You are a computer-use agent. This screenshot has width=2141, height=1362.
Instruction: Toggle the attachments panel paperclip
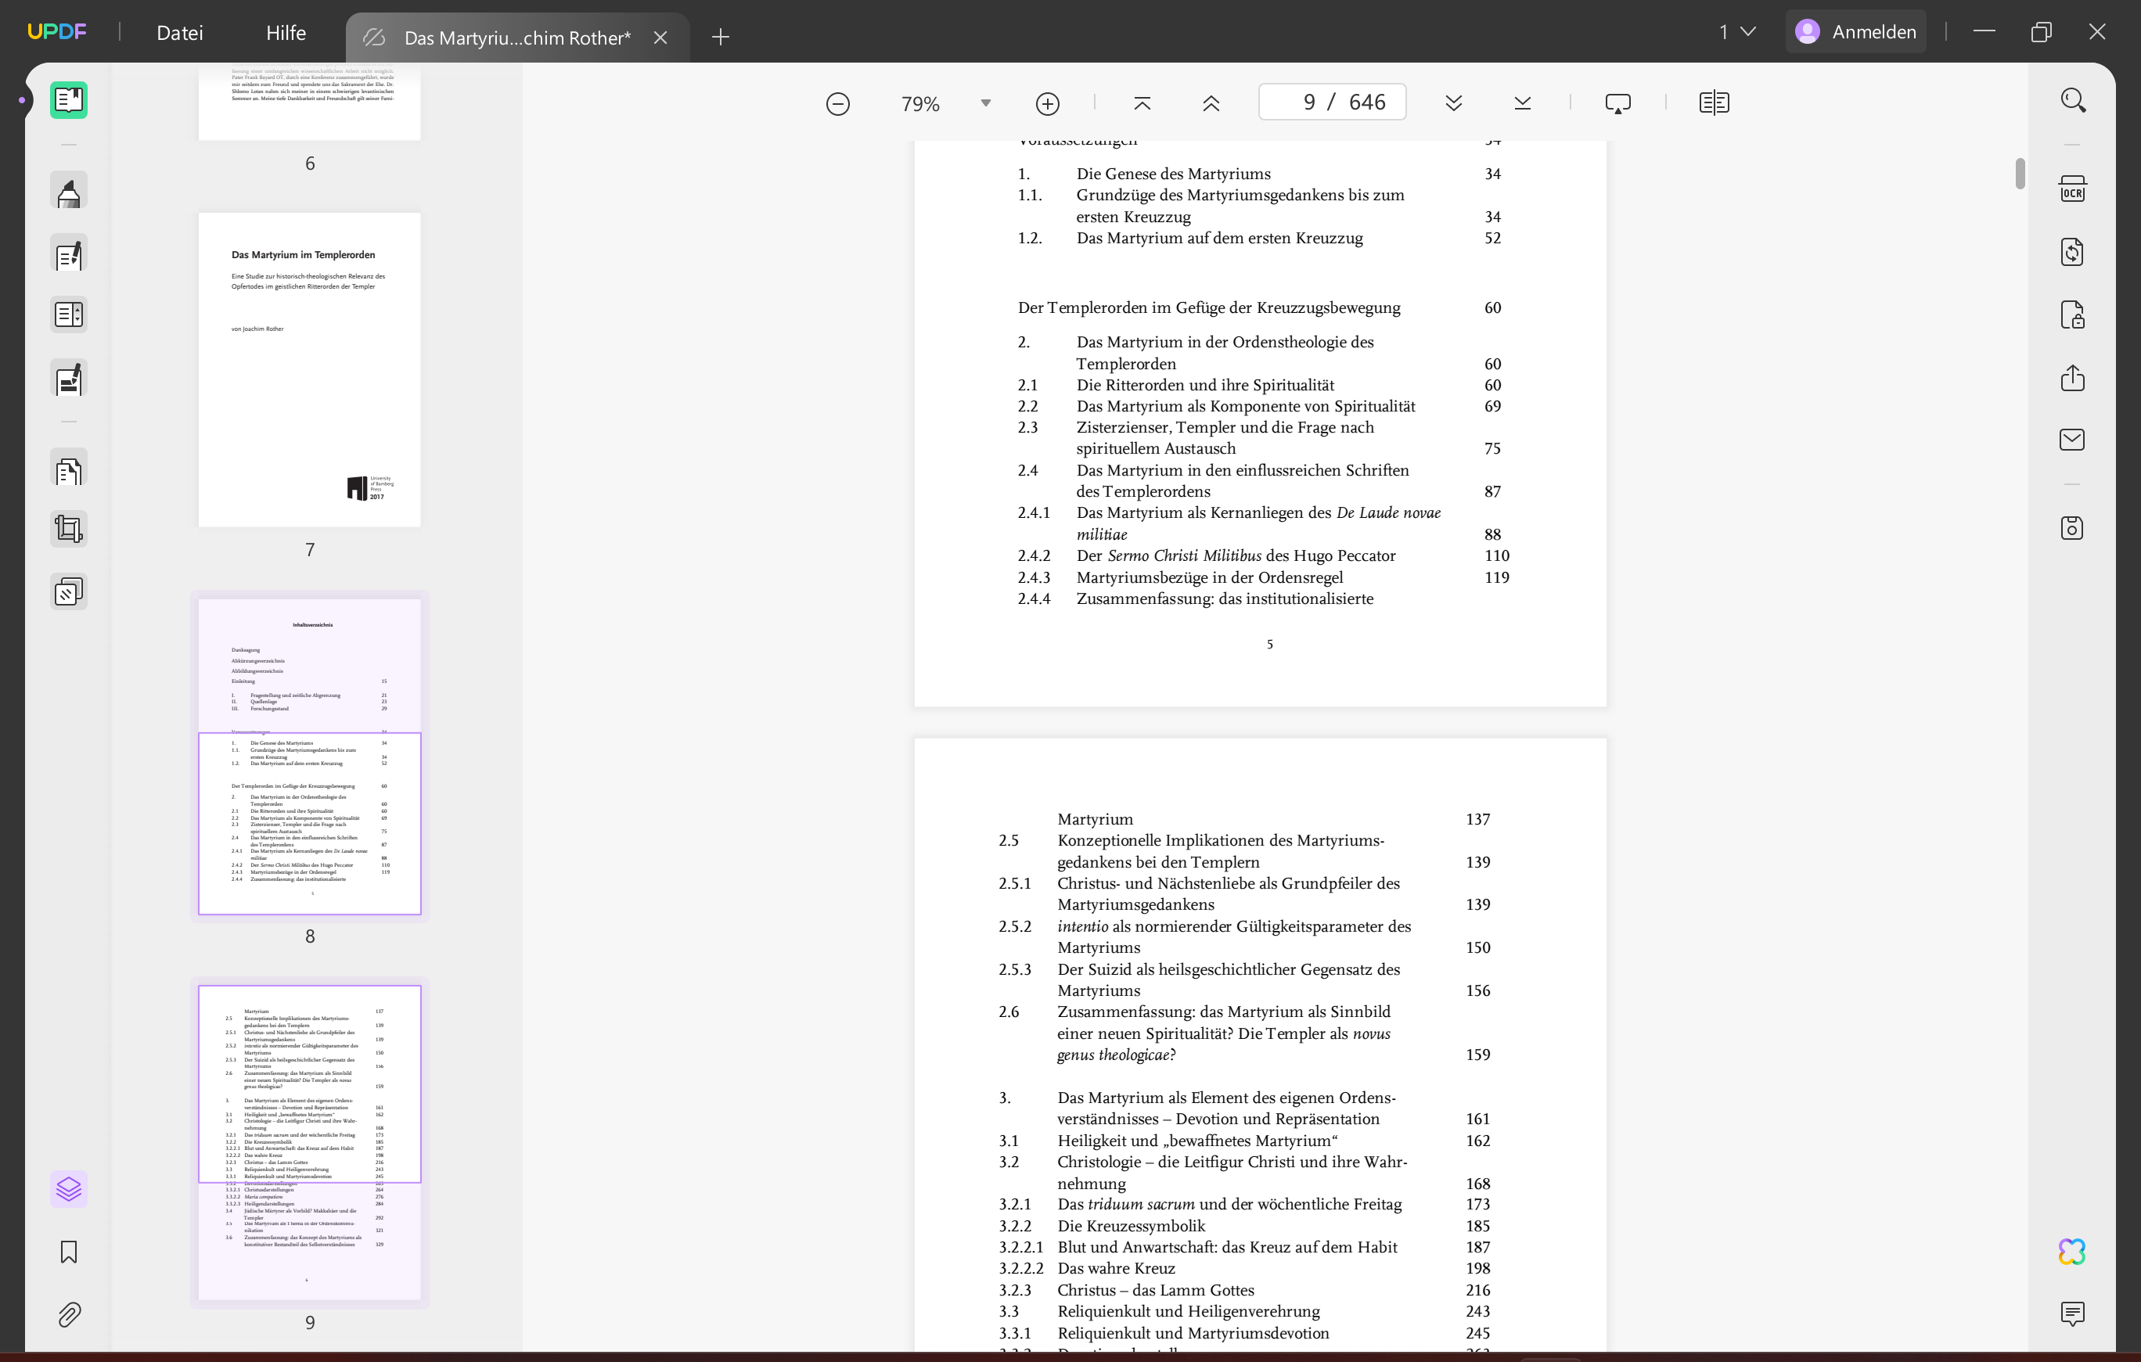pyautogui.click(x=68, y=1314)
